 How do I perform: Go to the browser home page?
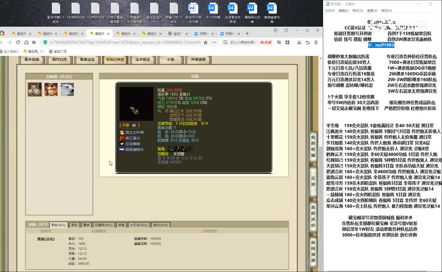click(26, 42)
